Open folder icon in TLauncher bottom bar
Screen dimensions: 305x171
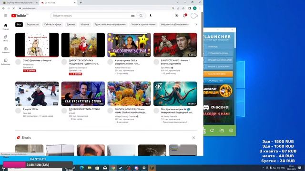tap(221, 131)
